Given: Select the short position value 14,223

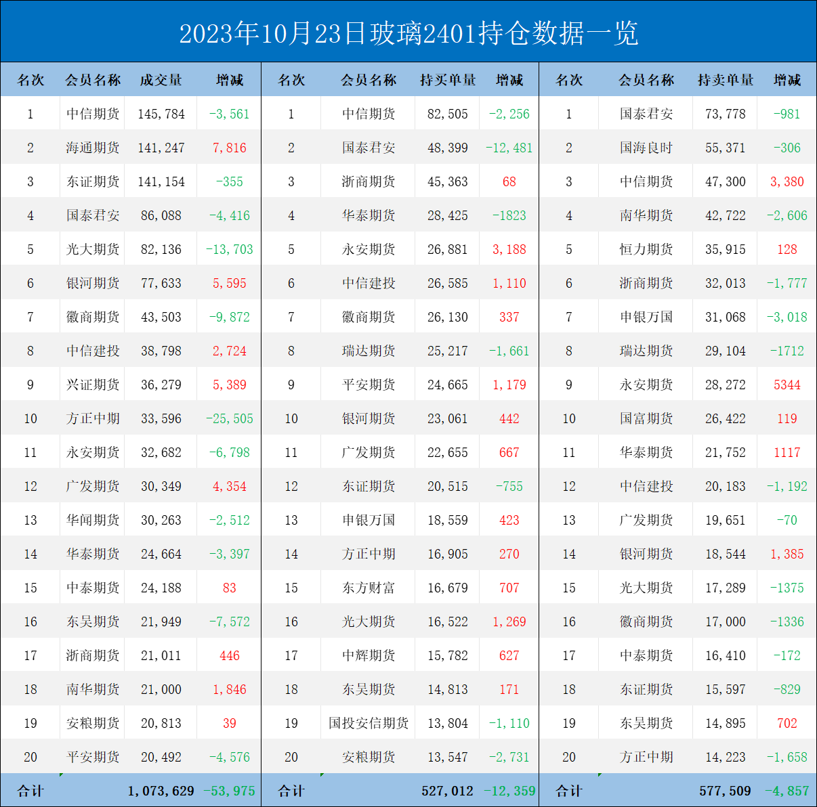Looking at the screenshot, I should click(726, 757).
